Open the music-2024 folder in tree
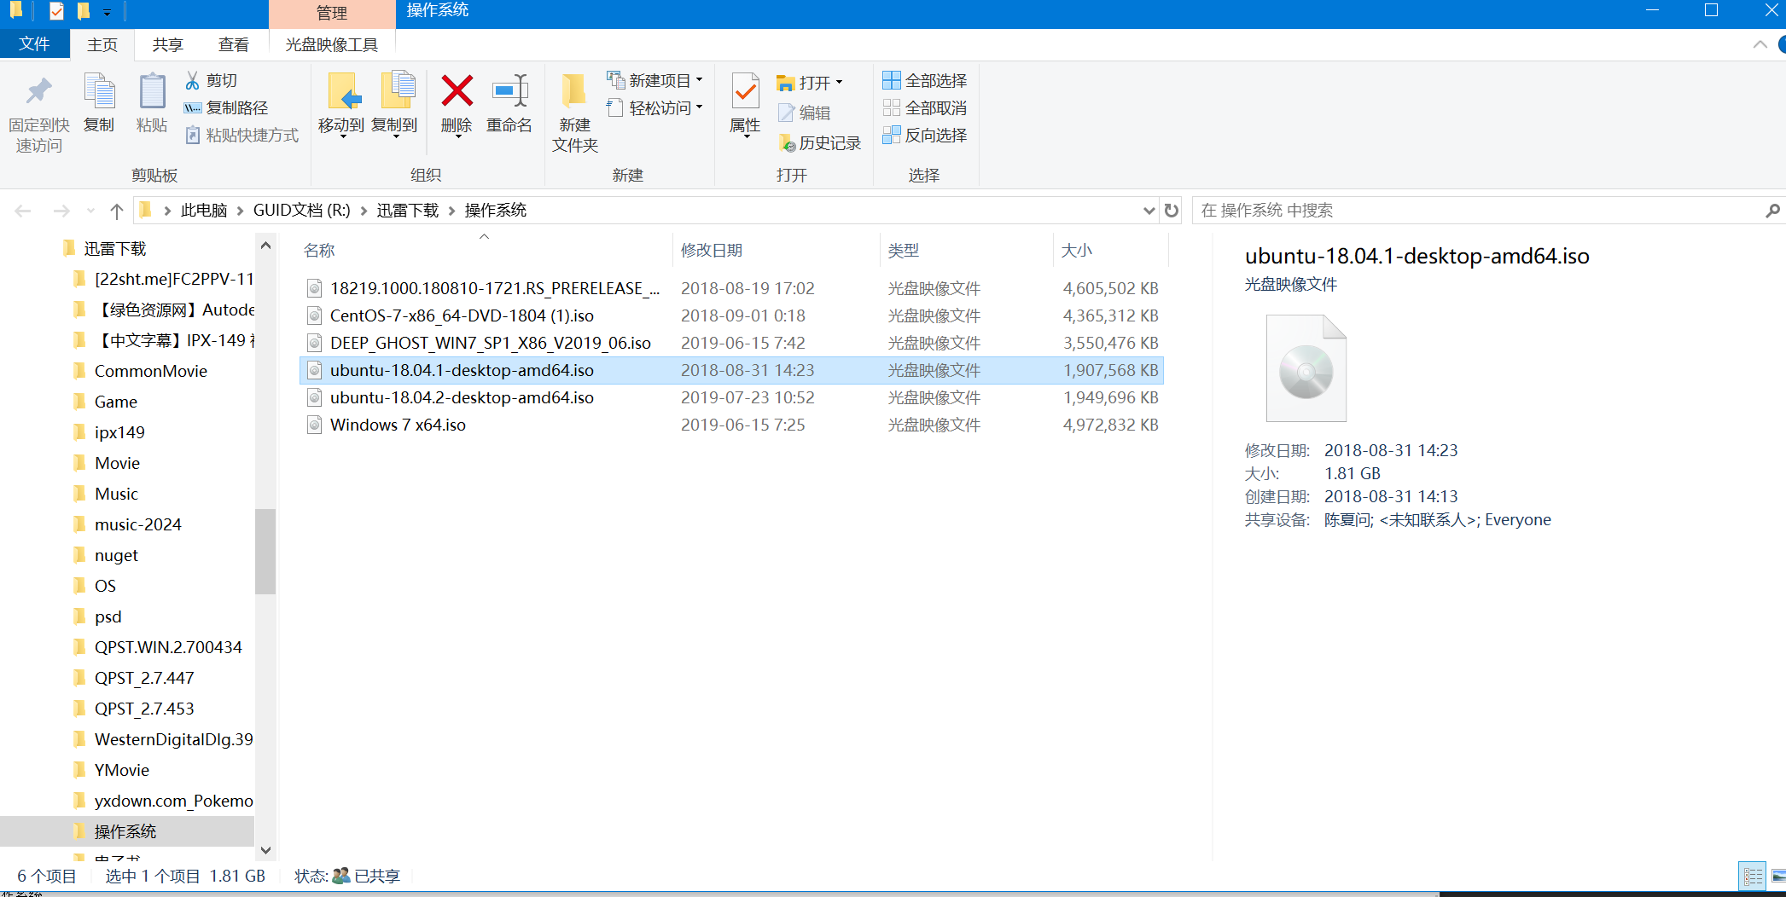This screenshot has width=1786, height=897. click(138, 524)
